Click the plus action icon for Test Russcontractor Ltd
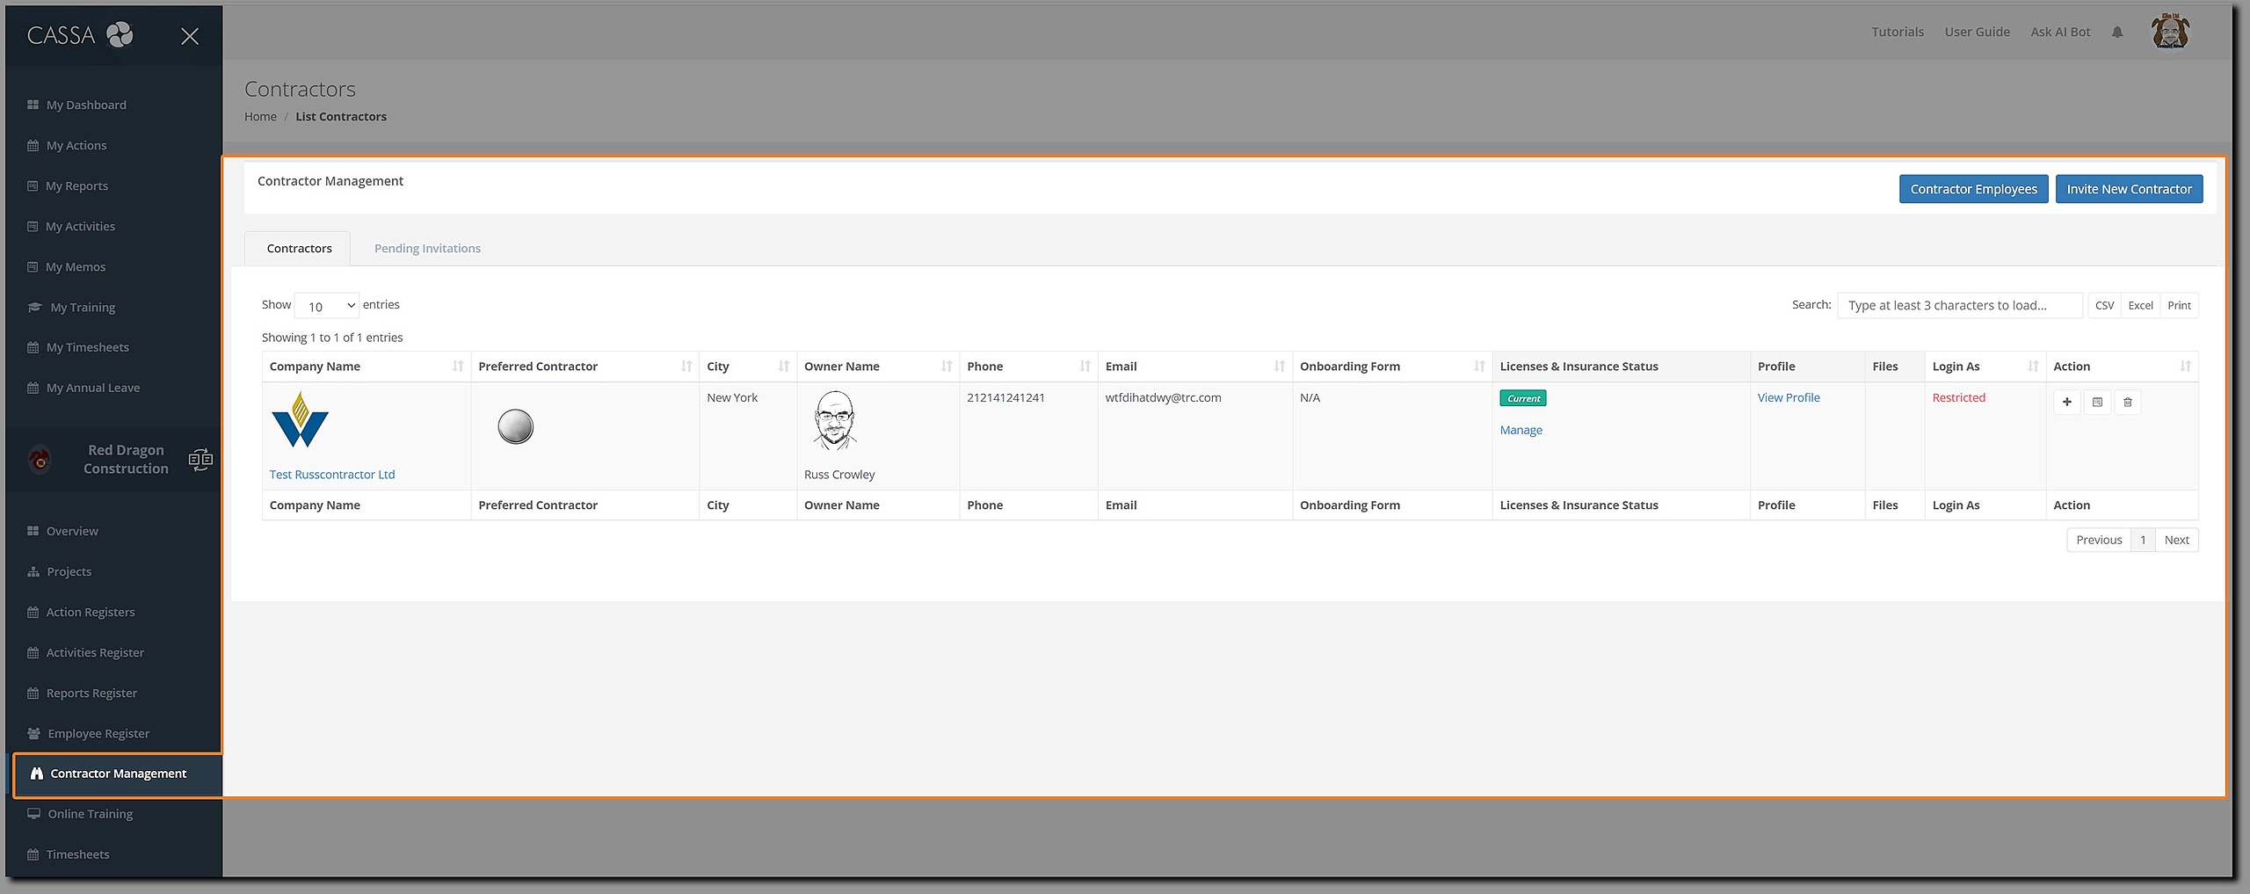 (x=2067, y=402)
